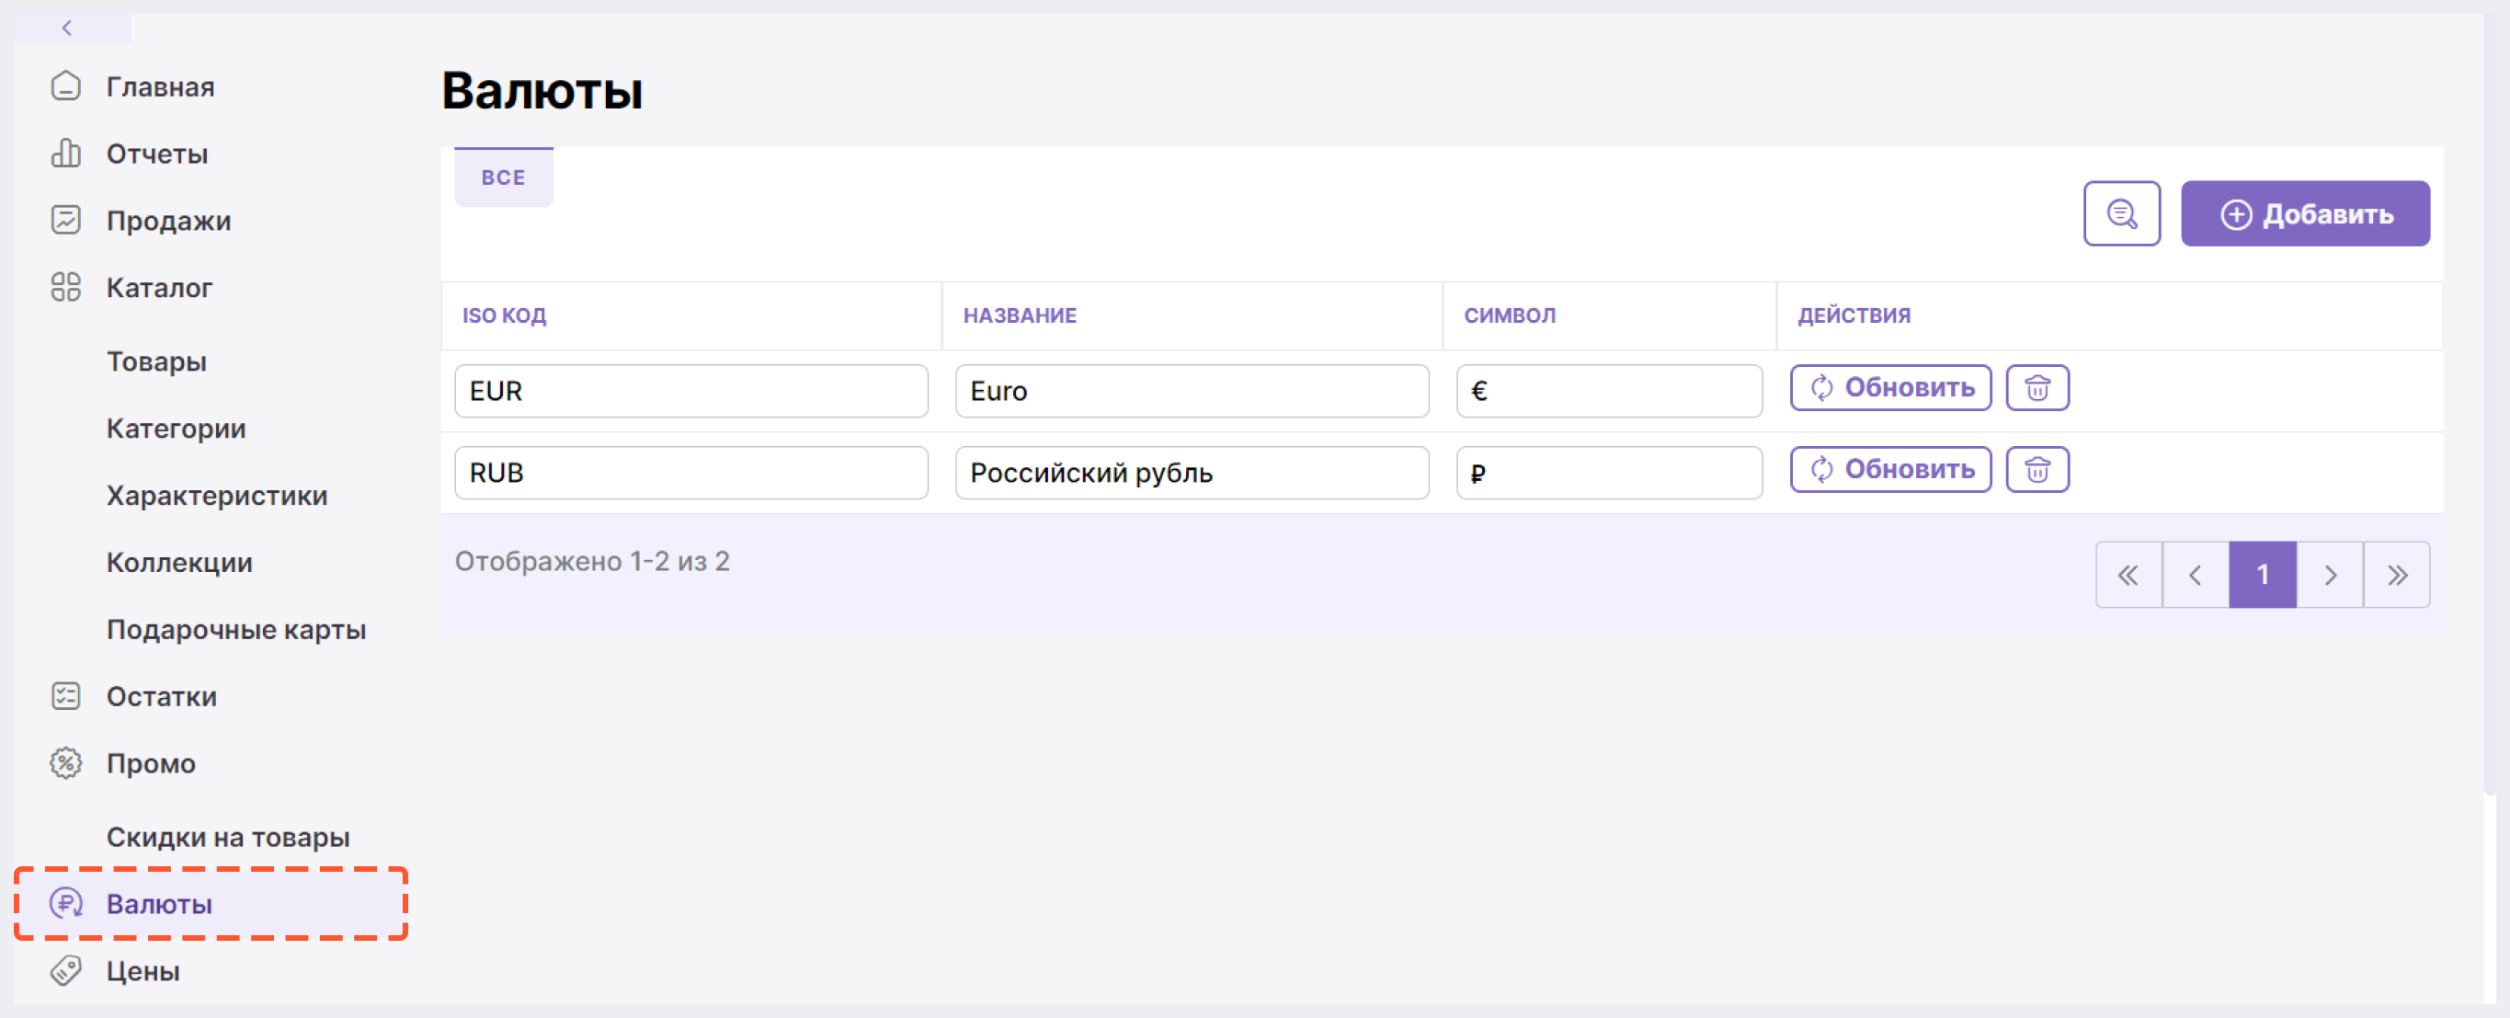
Task: Click the ДЕЙСТВИЯ column header
Action: point(1854,315)
